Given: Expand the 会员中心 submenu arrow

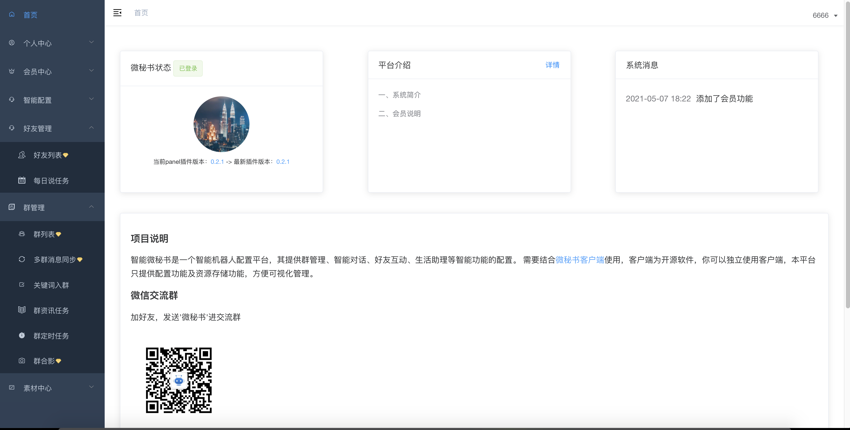Looking at the screenshot, I should point(91,70).
